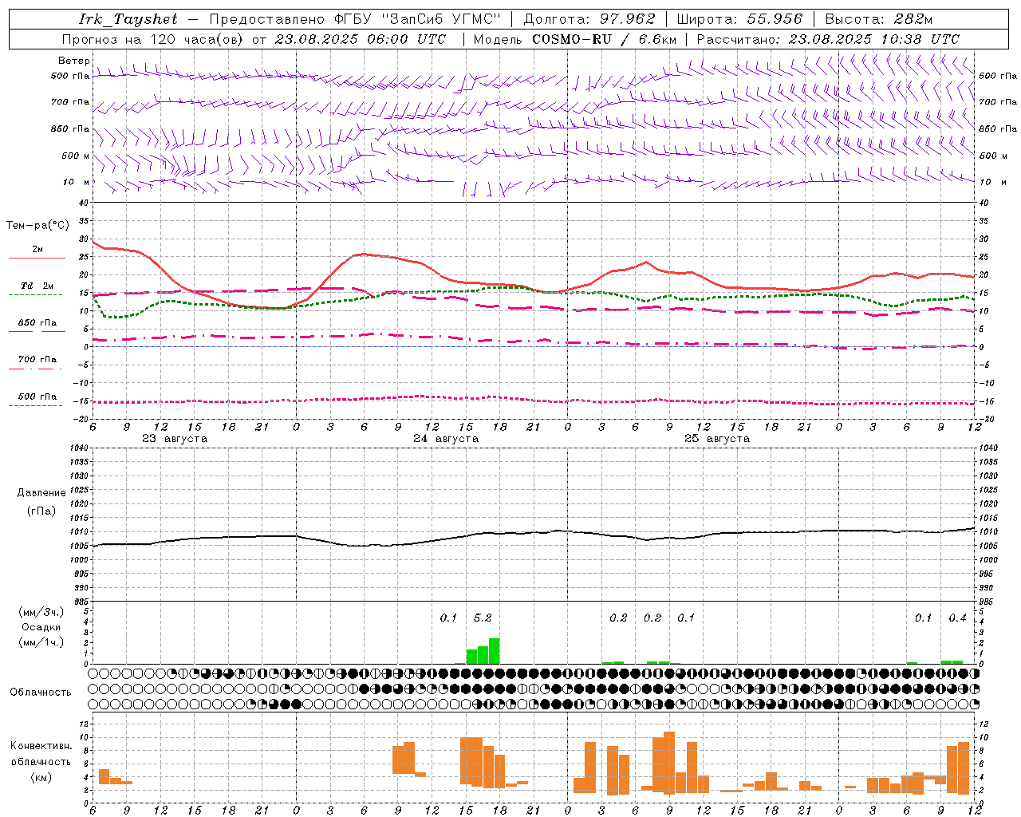The width and height of the screenshot is (1021, 817).
Task: Click the Давление pressure panel title
Action: [x=41, y=493]
